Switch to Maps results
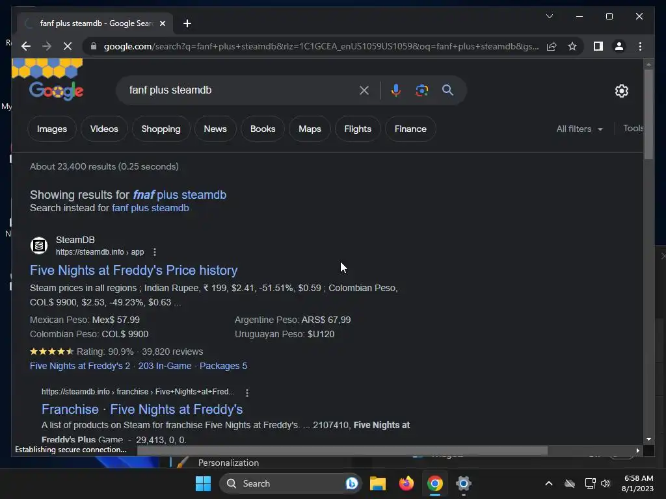This screenshot has width=666, height=499. point(310,129)
